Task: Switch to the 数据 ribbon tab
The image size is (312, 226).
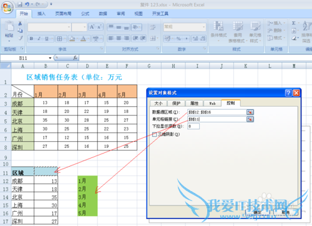Action: pyautogui.click(x=103, y=14)
